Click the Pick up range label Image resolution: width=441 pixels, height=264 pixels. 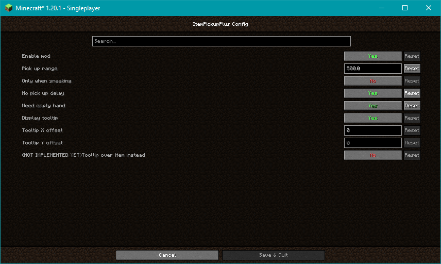(x=40, y=69)
